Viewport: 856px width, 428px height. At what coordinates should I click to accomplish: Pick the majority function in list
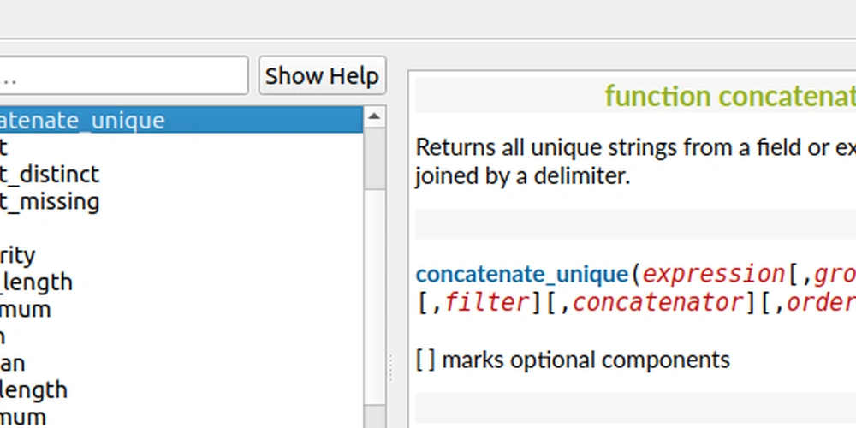tap(17, 255)
